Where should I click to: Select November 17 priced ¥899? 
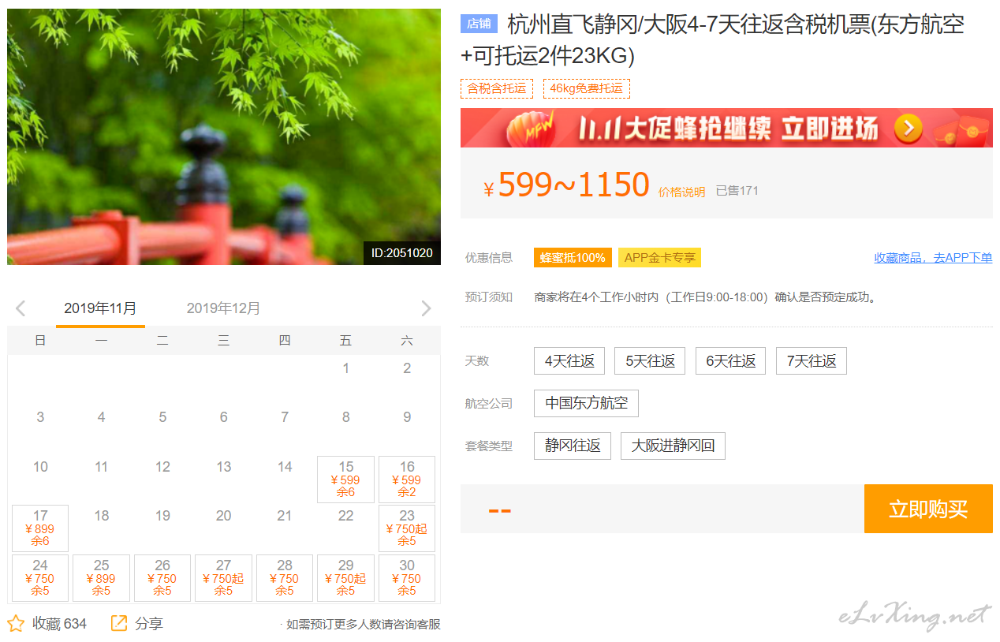coord(40,528)
